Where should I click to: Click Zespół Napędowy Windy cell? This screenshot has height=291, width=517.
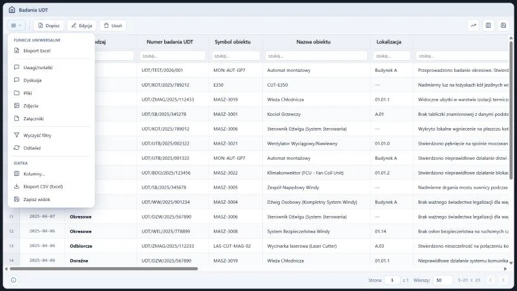click(293, 188)
